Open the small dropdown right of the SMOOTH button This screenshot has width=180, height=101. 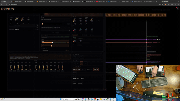pos(84,69)
